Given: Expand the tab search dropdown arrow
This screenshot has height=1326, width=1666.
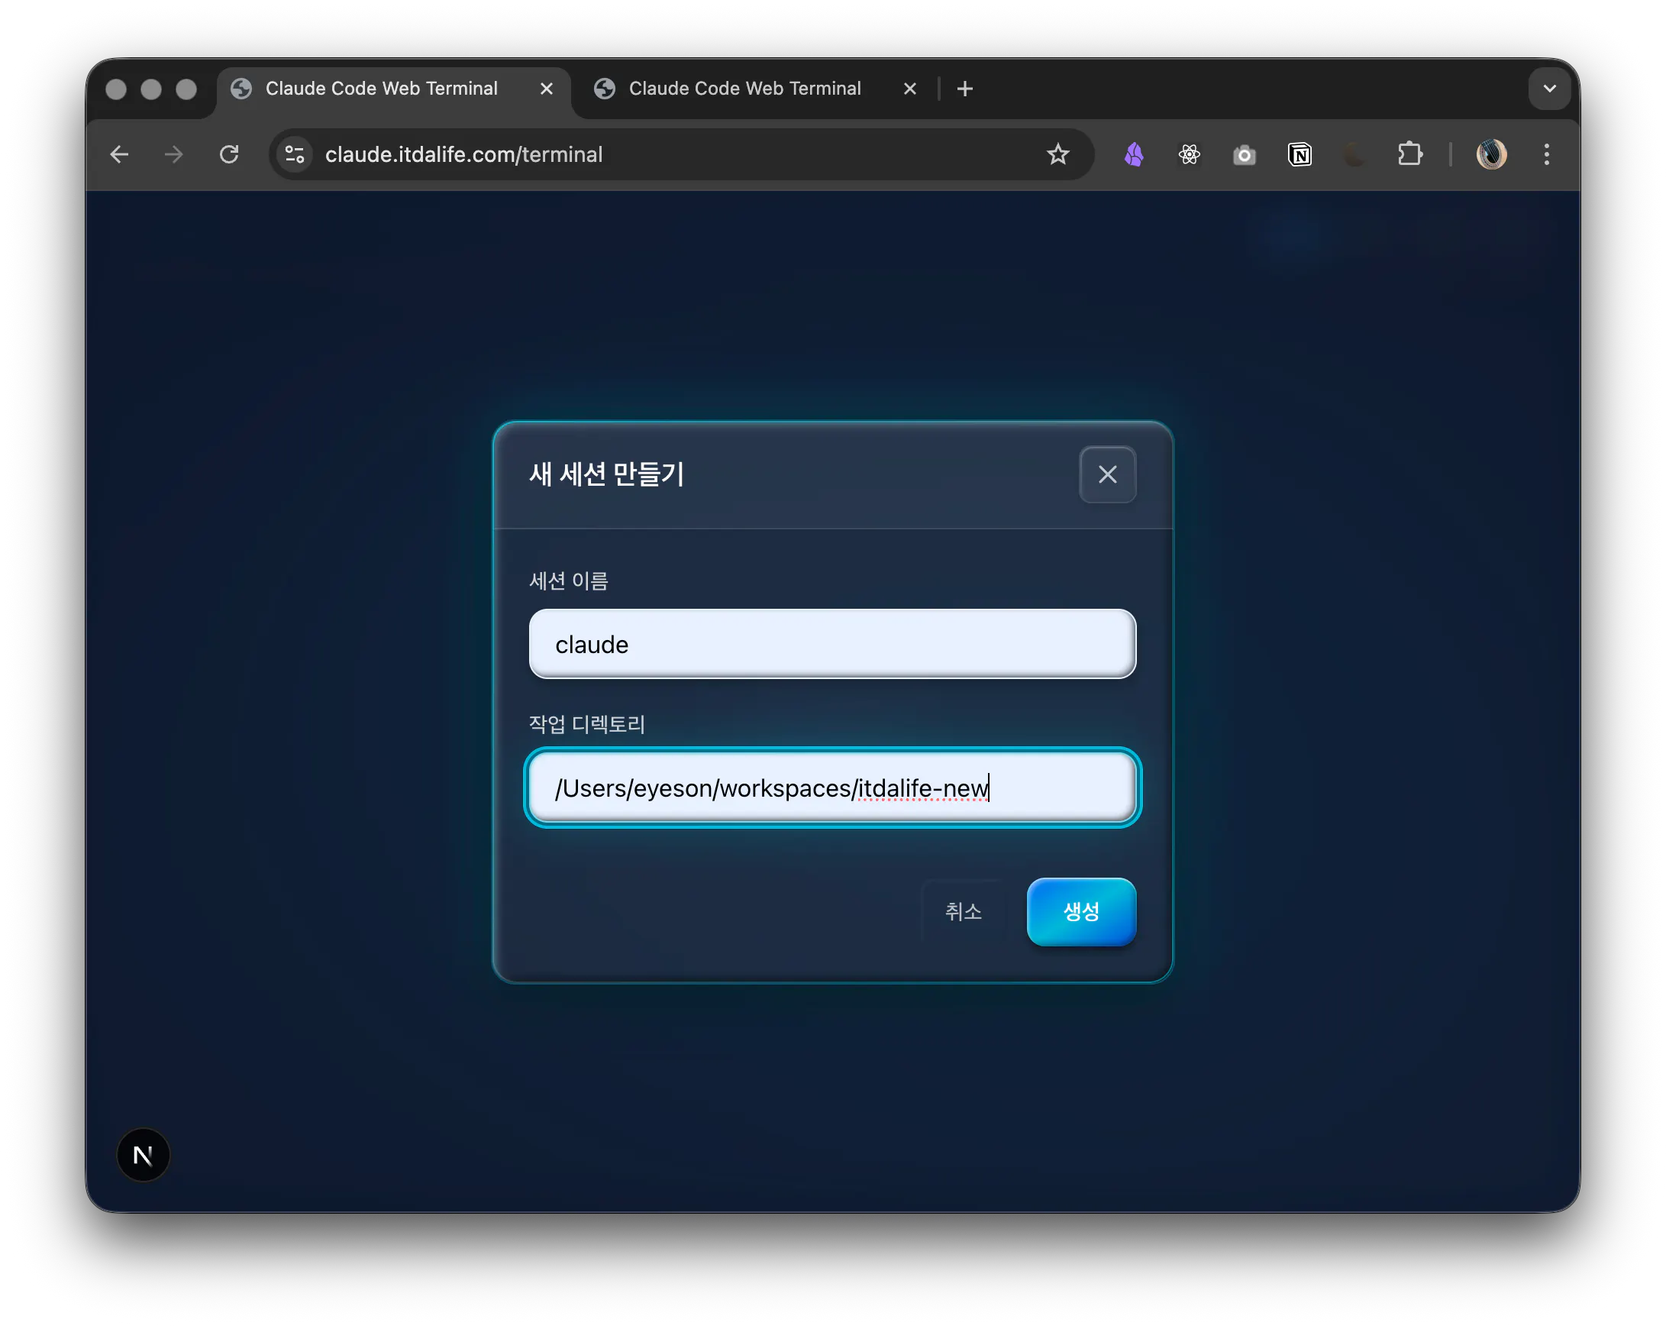Looking at the screenshot, I should tap(1548, 88).
